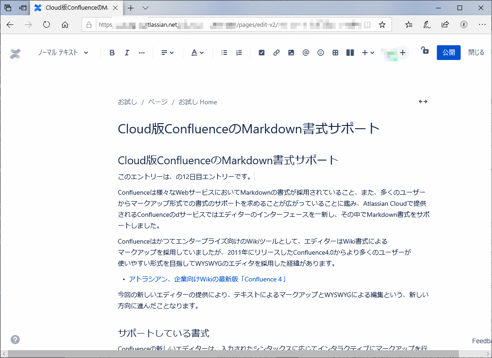This screenshot has width=492, height=358.
Task: Refresh the browser page
Action: pos(47,24)
